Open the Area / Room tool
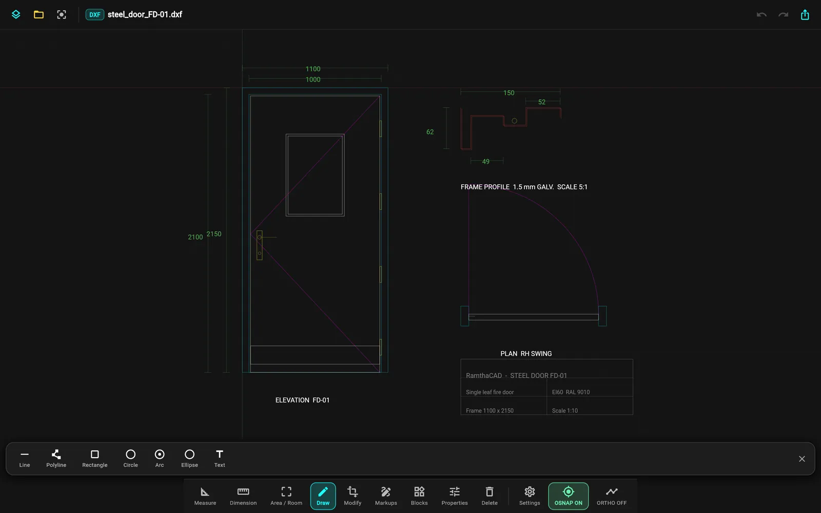Image resolution: width=821 pixels, height=513 pixels. point(286,496)
